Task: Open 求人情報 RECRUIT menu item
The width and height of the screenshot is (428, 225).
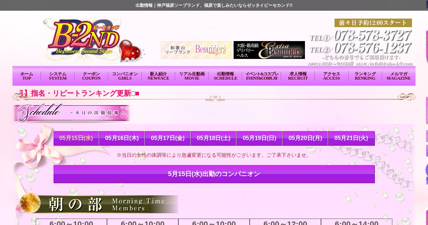Action: pos(298,76)
